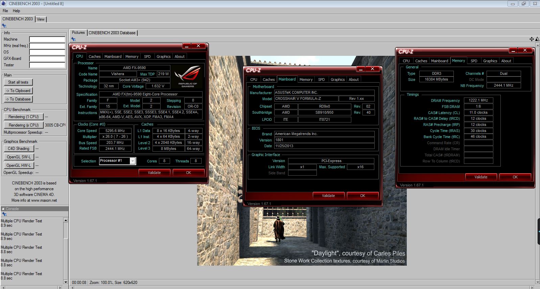The height and width of the screenshot is (289, 540).
Task: Open Caches tab in CPU window
Action: (x=95, y=57)
